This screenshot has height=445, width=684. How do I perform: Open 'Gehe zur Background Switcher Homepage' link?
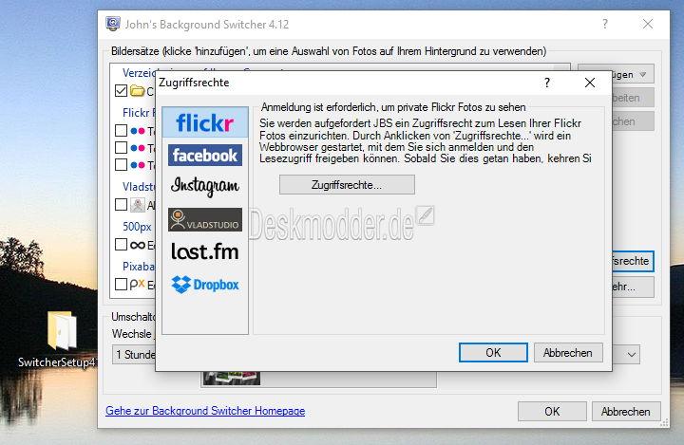coord(205,411)
